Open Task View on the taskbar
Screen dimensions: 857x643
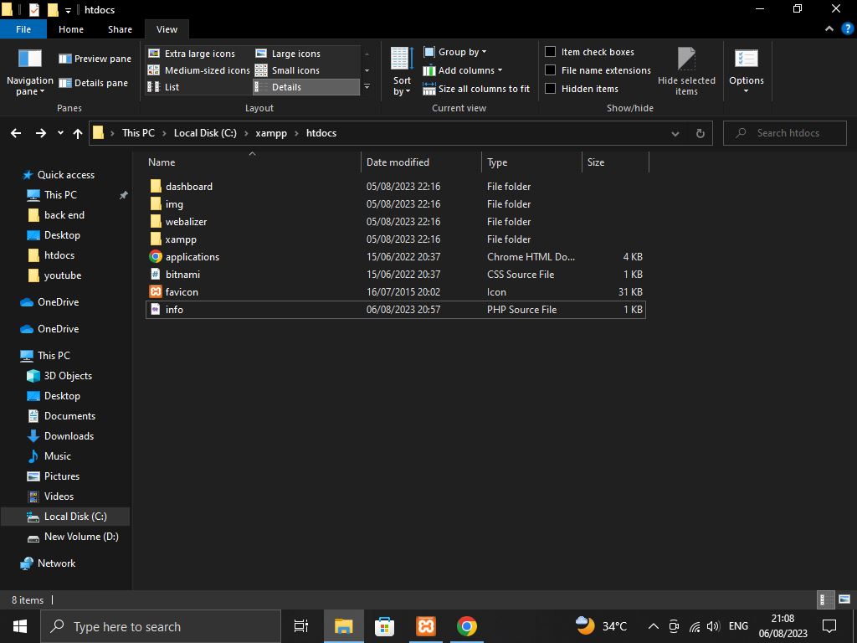click(301, 626)
